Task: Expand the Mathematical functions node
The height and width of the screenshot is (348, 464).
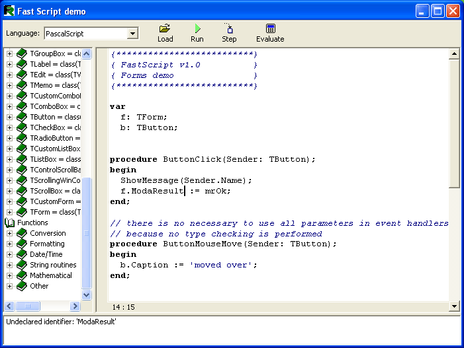Action: tap(9, 275)
